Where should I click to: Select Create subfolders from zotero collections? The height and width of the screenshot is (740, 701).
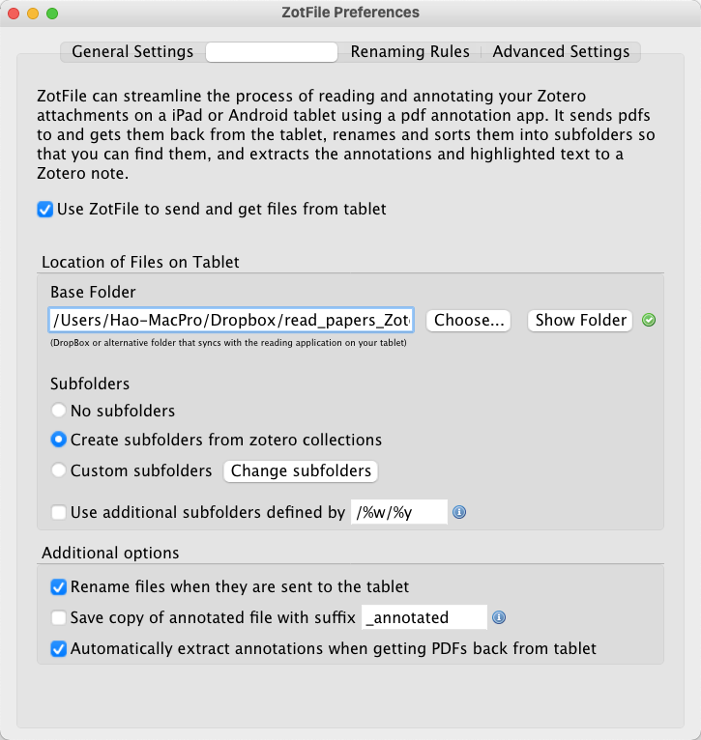59,440
